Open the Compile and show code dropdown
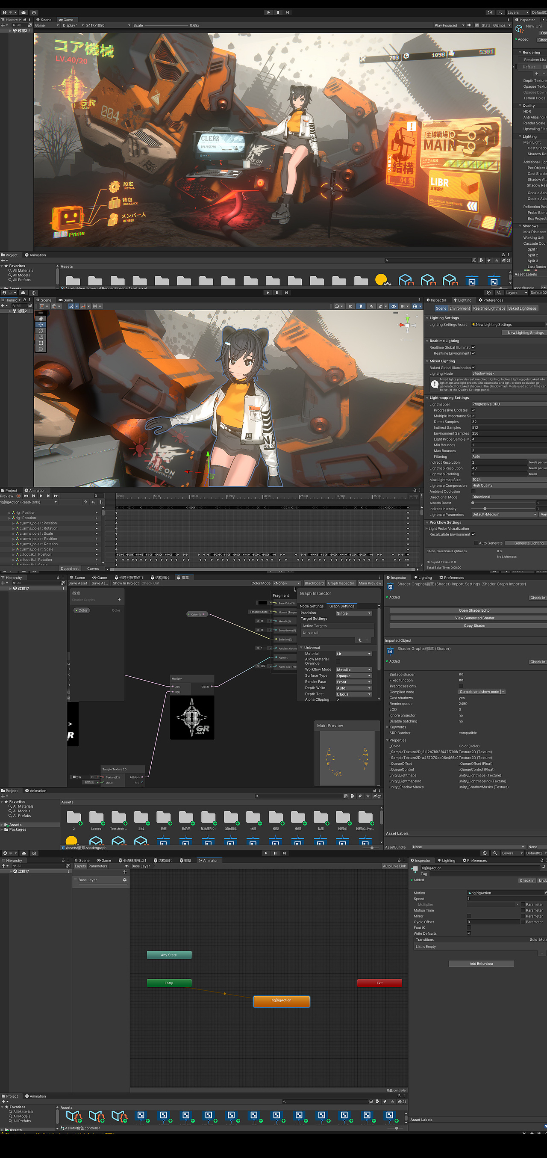This screenshot has height=1158, width=547. point(482,692)
